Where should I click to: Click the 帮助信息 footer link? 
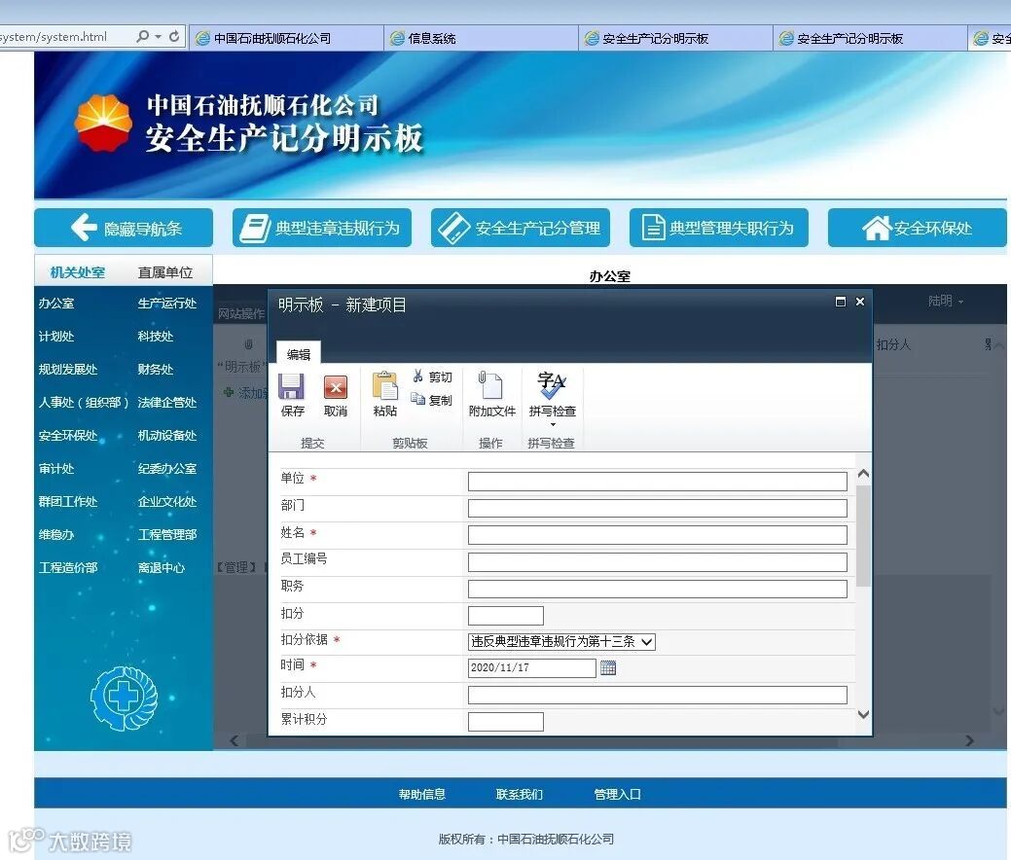(x=421, y=794)
